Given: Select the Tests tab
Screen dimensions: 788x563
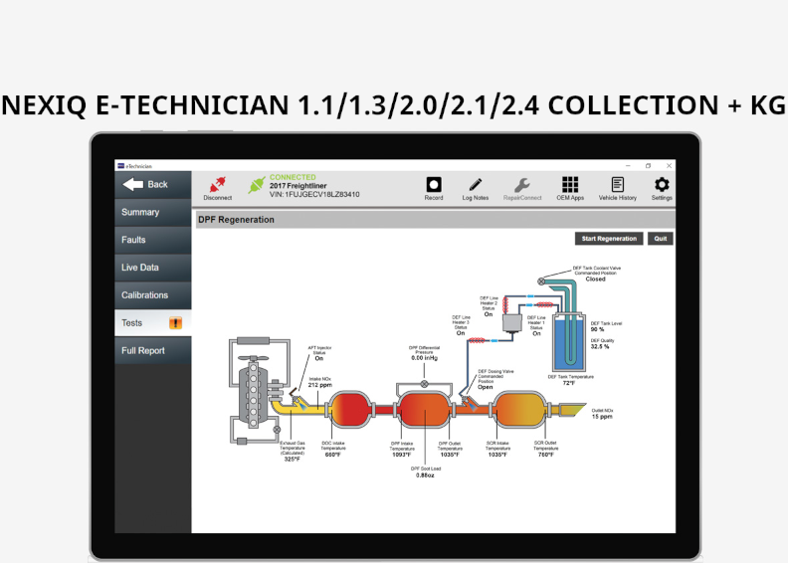Looking at the screenshot, I should point(153,323).
